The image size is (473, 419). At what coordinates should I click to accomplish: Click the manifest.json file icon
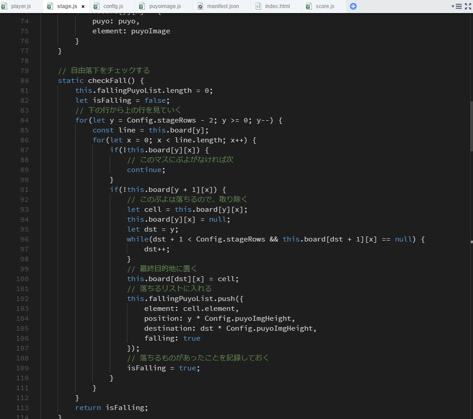[x=200, y=6]
